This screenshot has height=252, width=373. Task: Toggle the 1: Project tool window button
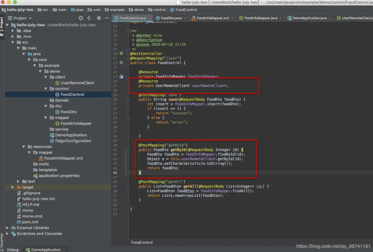coord(2,25)
